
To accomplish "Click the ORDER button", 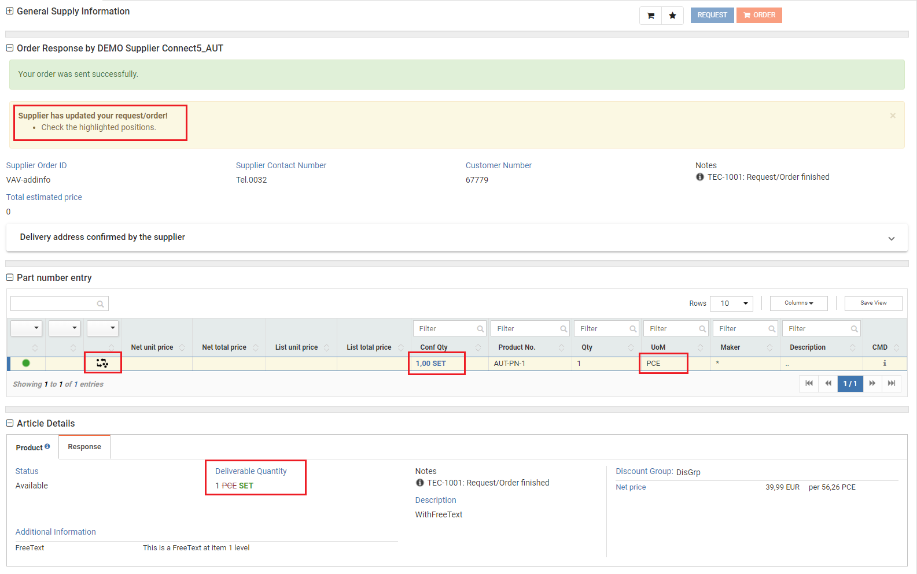I will click(759, 15).
